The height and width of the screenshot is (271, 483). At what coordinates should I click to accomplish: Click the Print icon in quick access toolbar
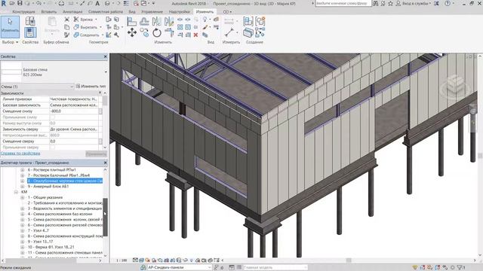(61, 3)
